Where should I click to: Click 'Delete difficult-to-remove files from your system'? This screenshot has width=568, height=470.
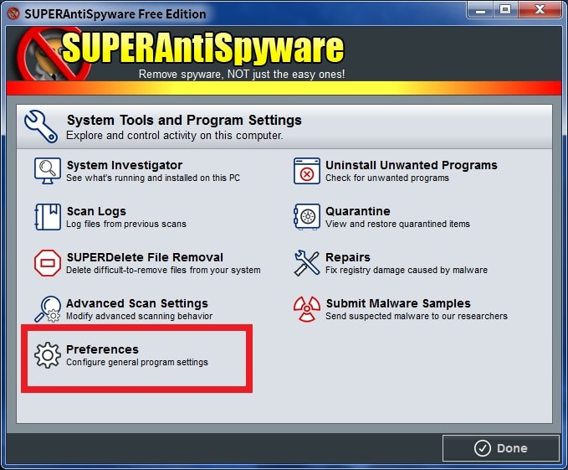click(x=163, y=270)
